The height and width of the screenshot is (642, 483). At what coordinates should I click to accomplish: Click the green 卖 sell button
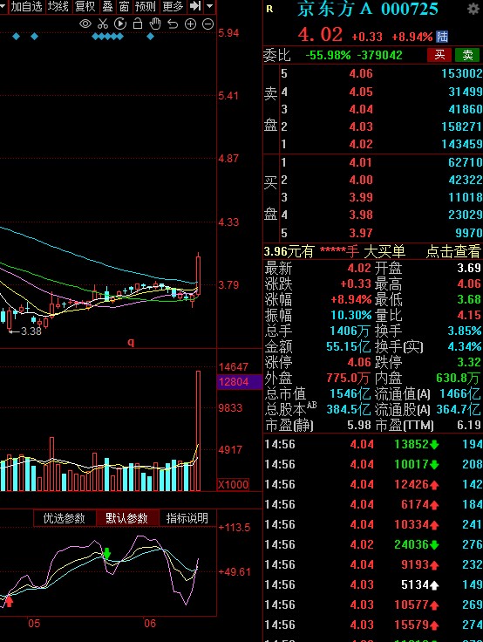[x=467, y=54]
